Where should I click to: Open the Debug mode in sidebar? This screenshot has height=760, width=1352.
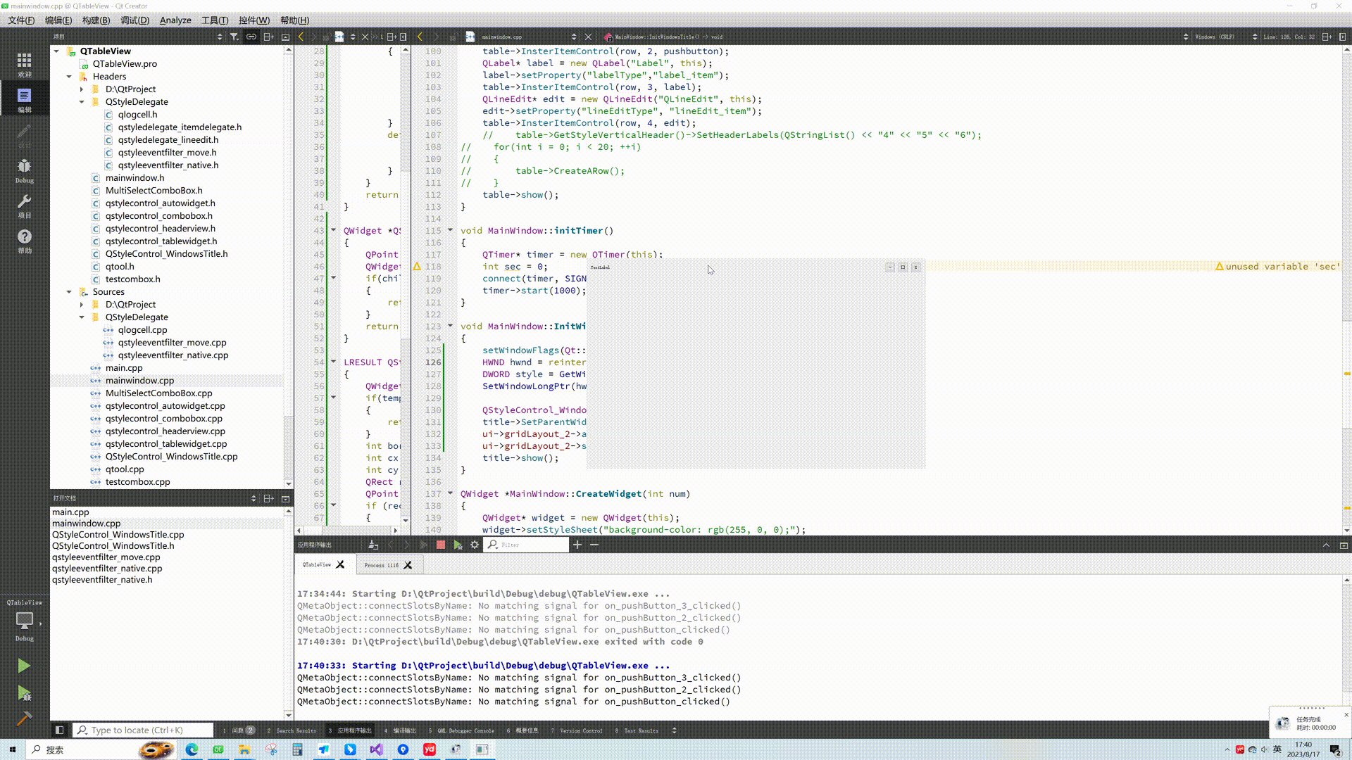click(x=24, y=170)
